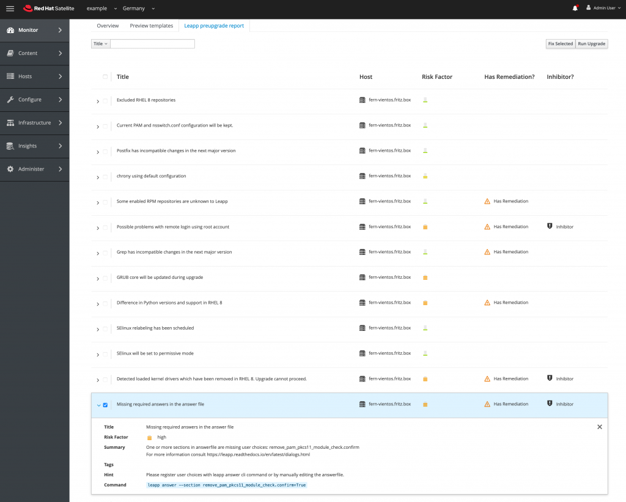Click the Monitor dashboard icon in sidebar

pos(11,30)
